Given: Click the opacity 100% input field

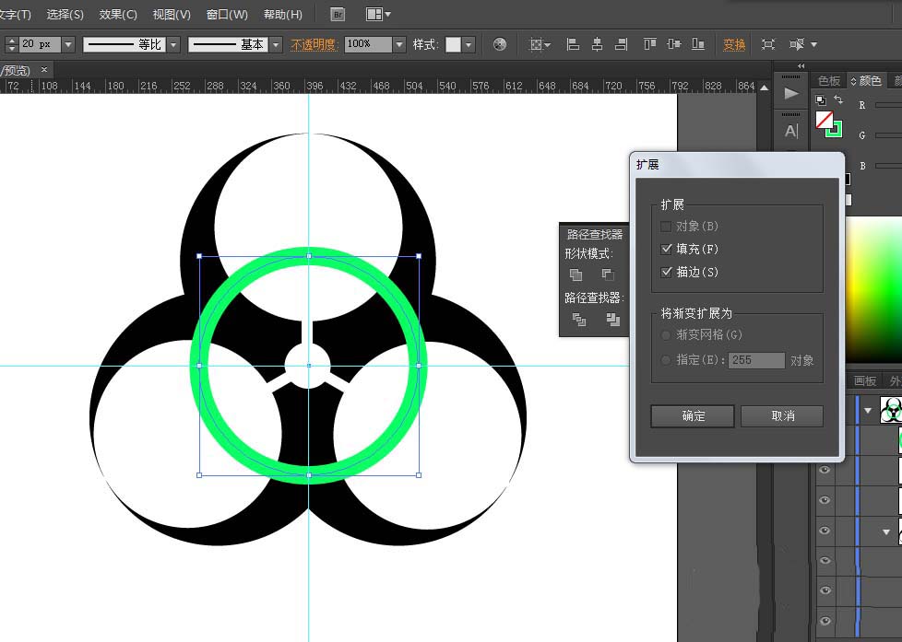Looking at the screenshot, I should click(x=368, y=44).
